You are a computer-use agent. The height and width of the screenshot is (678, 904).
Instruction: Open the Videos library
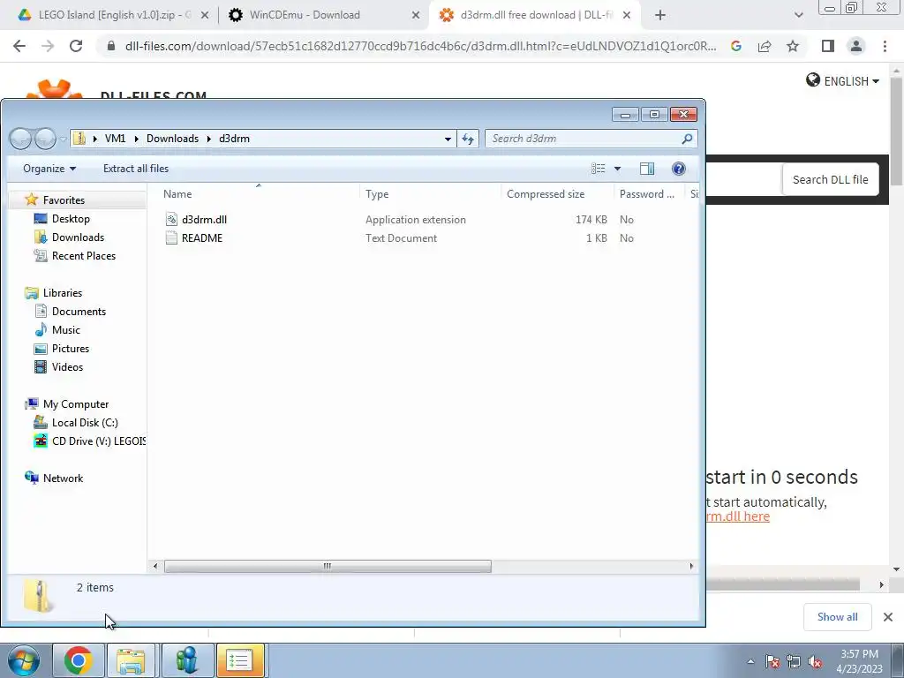tap(67, 366)
